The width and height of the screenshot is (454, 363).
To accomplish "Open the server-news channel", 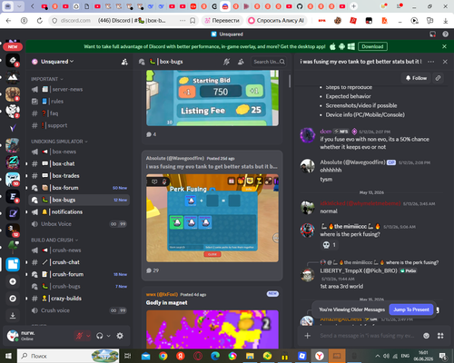I will click(x=79, y=90).
